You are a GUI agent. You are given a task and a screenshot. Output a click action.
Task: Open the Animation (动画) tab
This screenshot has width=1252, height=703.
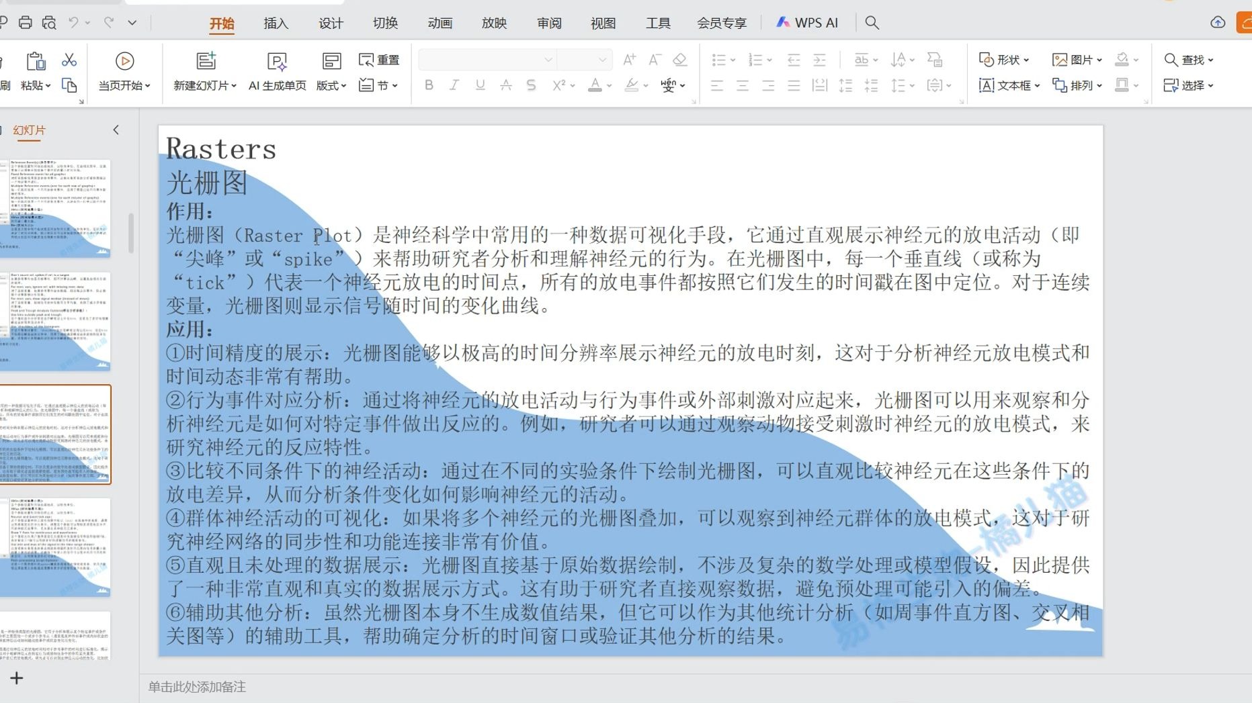tap(440, 24)
